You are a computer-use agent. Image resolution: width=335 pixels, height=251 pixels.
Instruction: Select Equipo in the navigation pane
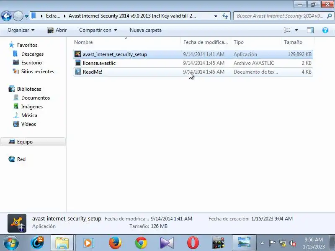pos(33,142)
